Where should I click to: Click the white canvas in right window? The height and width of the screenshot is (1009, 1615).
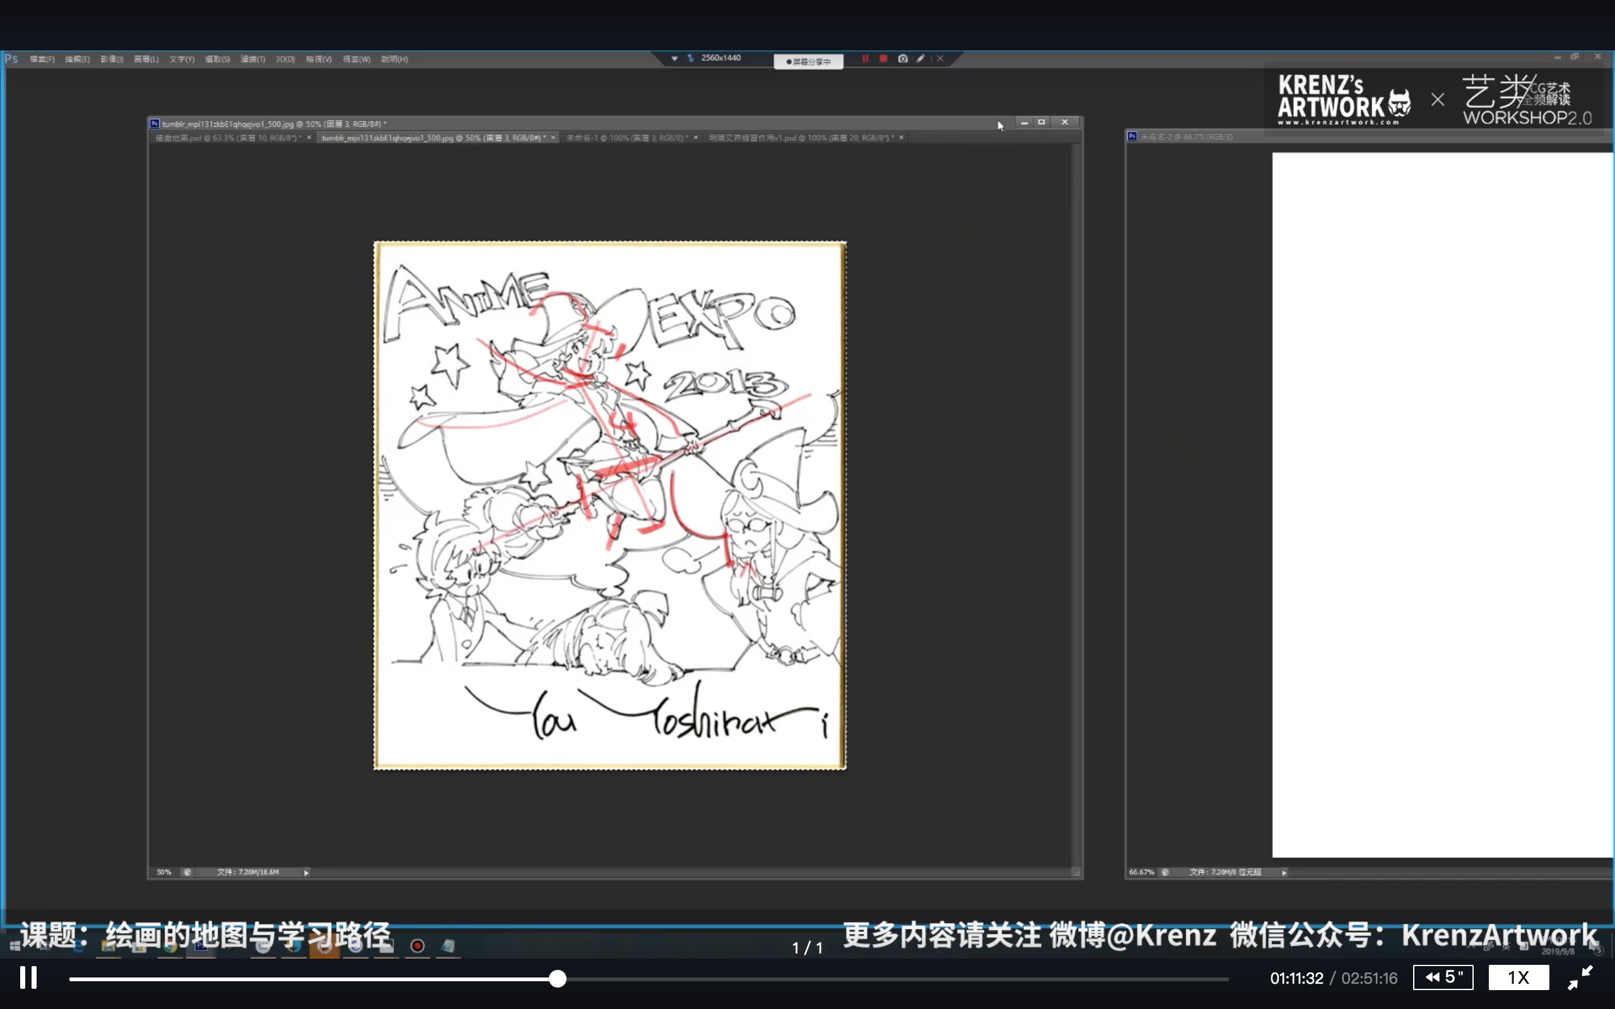(1442, 505)
